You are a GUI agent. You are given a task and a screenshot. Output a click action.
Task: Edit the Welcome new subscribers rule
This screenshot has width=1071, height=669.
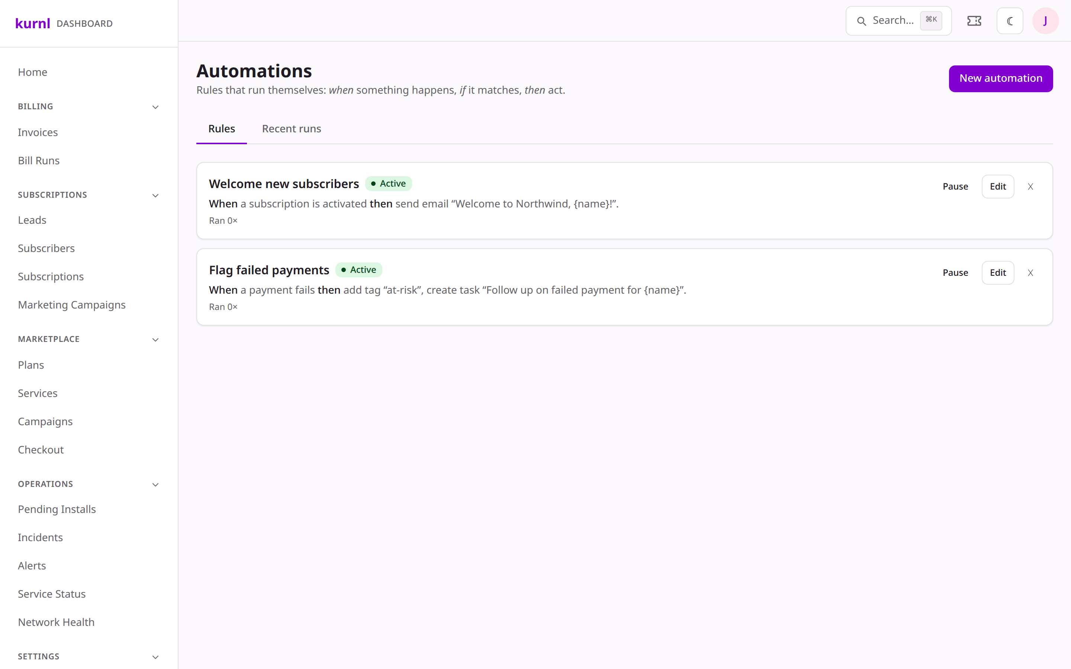pos(997,187)
